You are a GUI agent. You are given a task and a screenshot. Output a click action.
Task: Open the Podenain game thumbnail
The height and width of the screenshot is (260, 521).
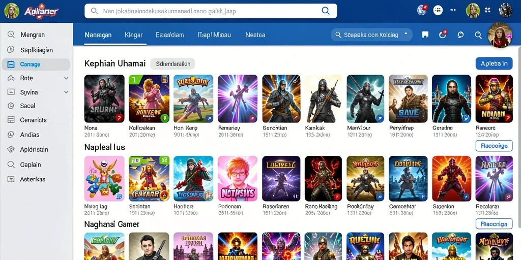238,179
